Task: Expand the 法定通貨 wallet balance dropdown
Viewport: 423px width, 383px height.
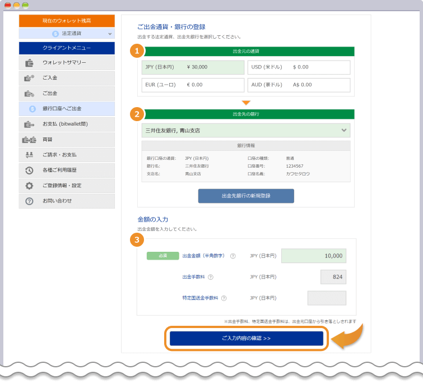Action: point(67,34)
